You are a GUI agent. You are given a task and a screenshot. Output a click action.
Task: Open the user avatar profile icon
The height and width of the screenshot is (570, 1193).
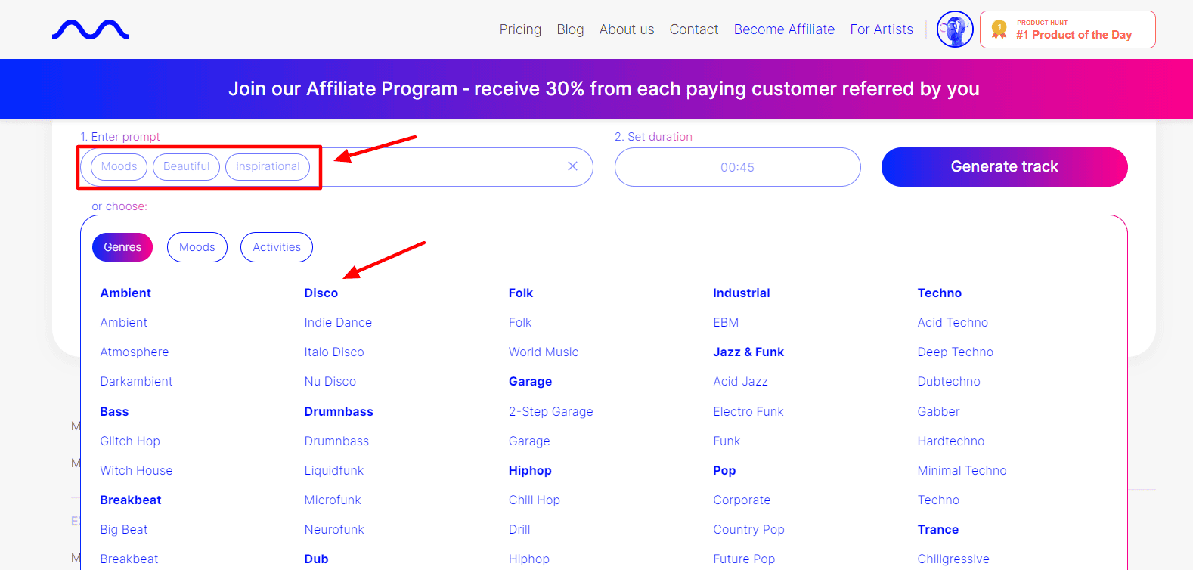[x=955, y=29]
